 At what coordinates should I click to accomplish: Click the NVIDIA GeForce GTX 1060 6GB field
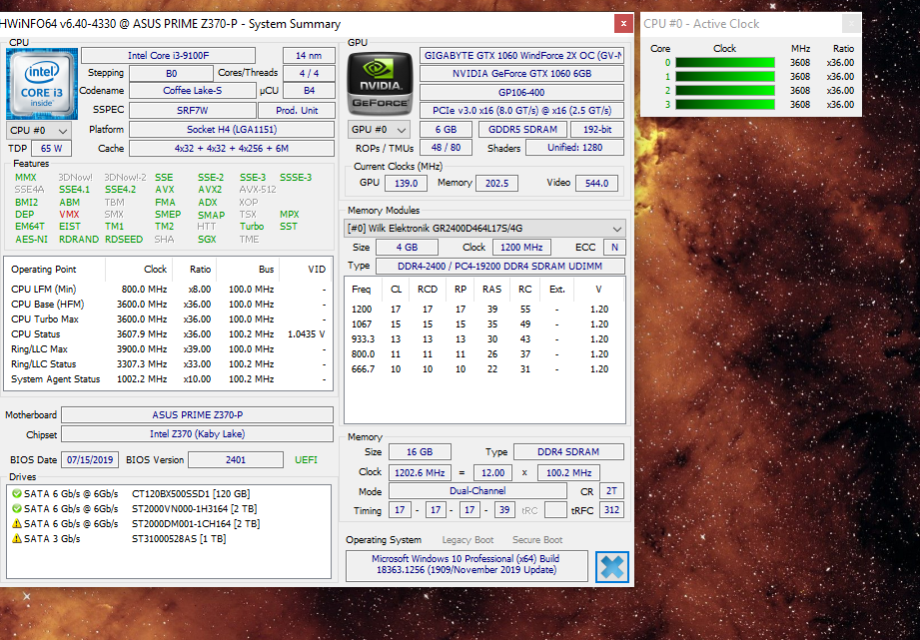tap(521, 74)
